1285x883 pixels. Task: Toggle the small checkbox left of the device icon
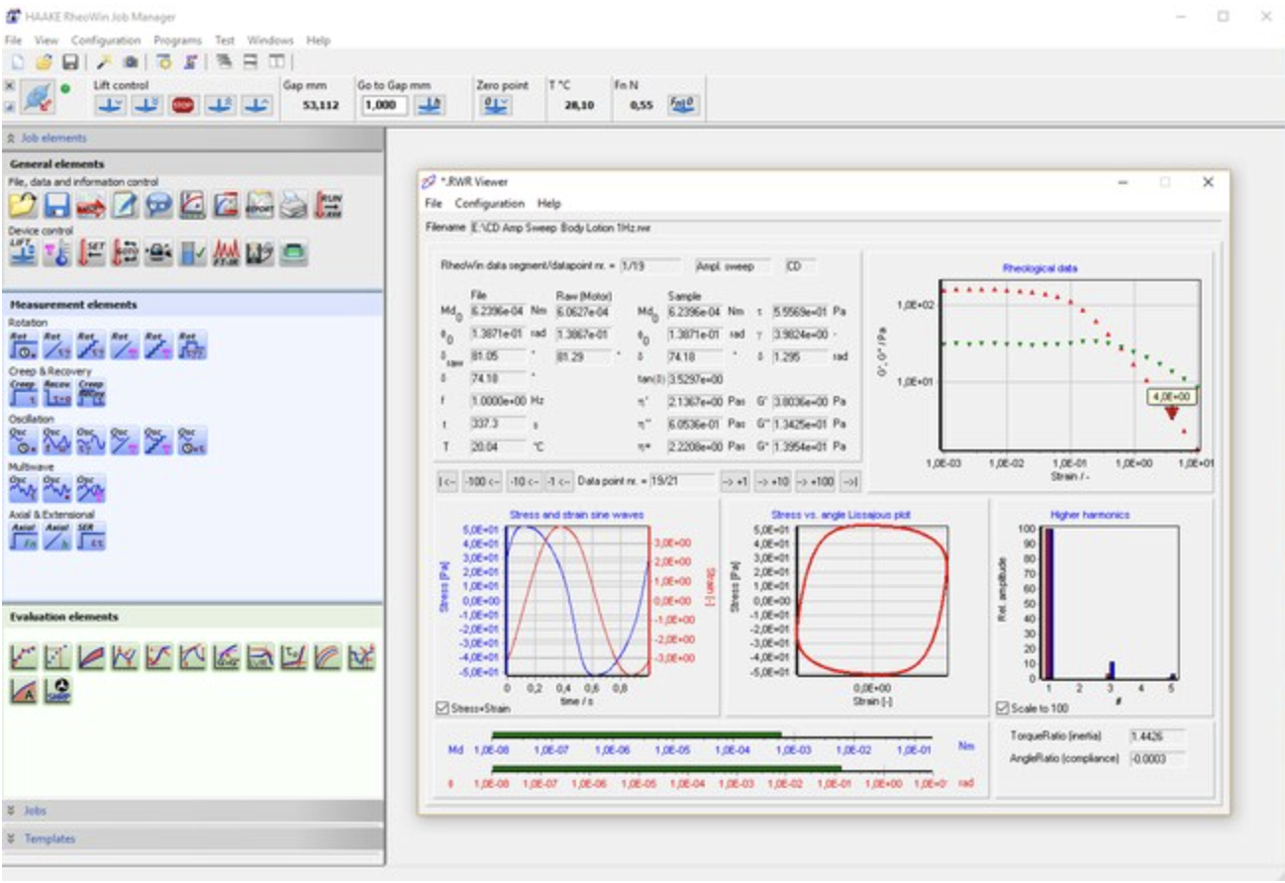pos(10,106)
